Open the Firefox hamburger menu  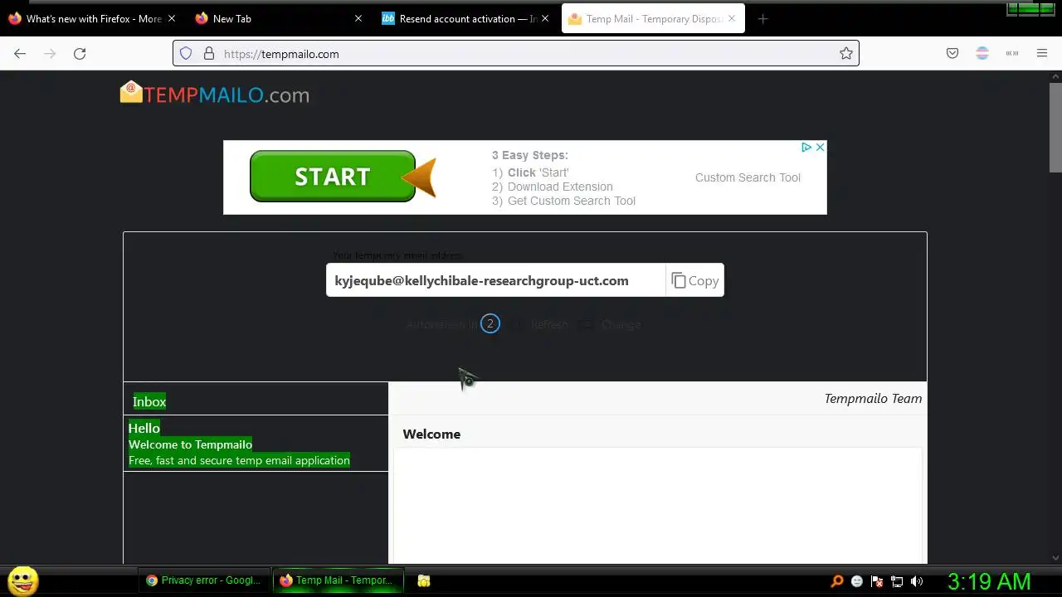pos(1042,54)
